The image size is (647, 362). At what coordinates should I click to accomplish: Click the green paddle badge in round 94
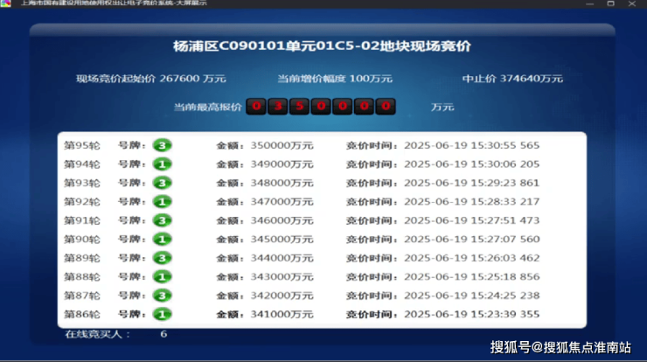point(162,164)
